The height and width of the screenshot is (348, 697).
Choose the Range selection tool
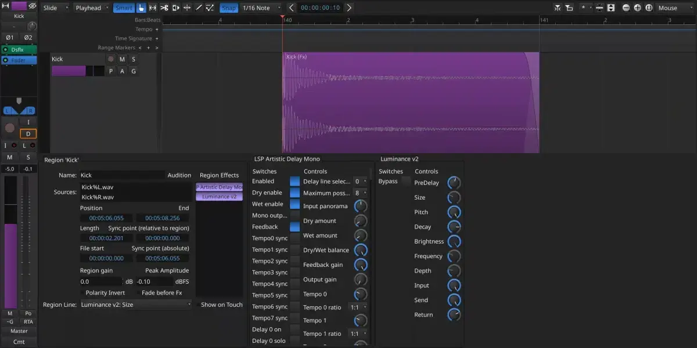click(153, 8)
